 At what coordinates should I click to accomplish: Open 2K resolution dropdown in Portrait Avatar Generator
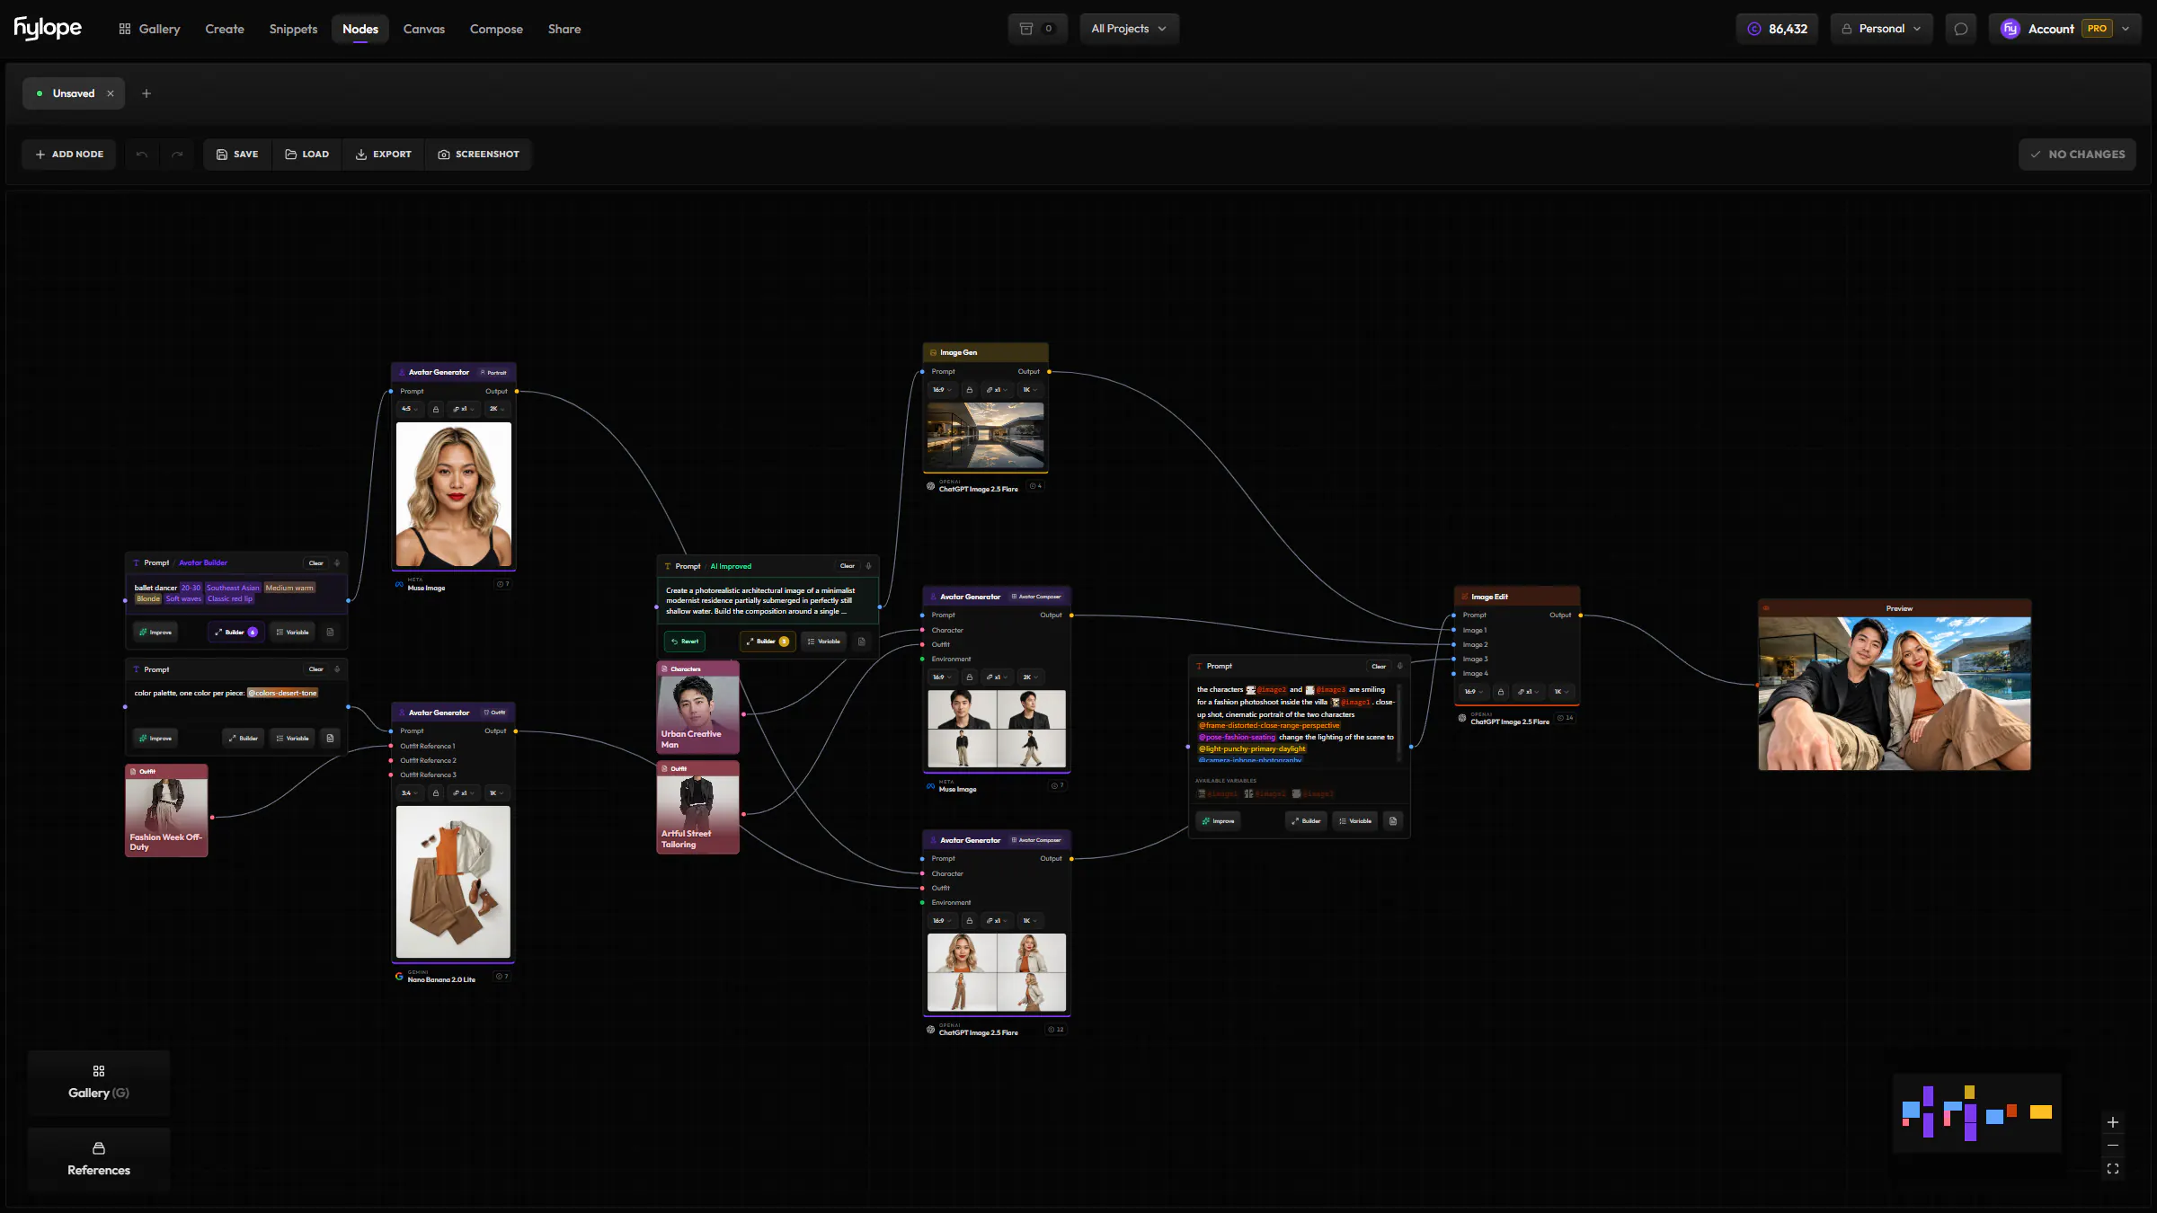(x=495, y=410)
